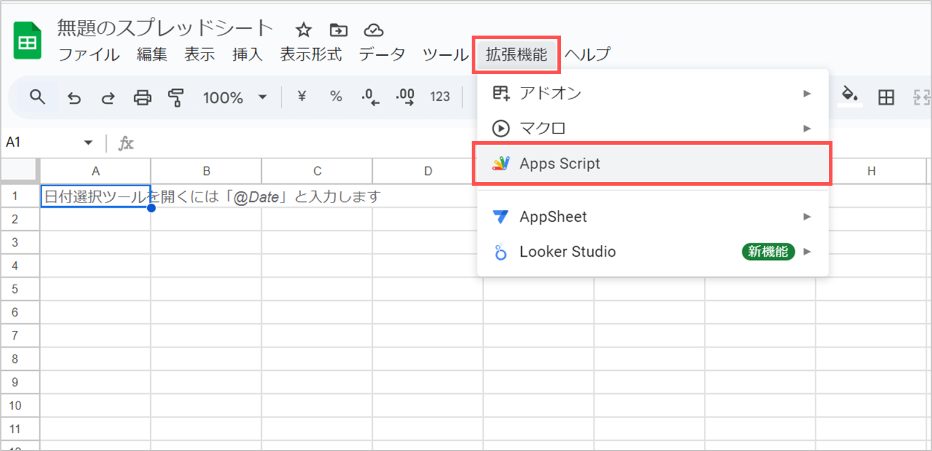Click the select-all corner box
Screen dimensions: 932x451
[20, 171]
